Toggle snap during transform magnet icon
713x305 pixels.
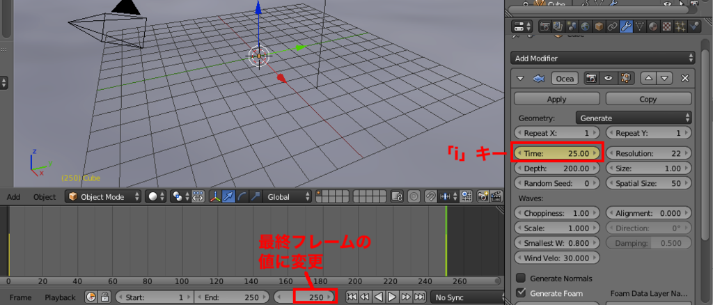click(430, 197)
